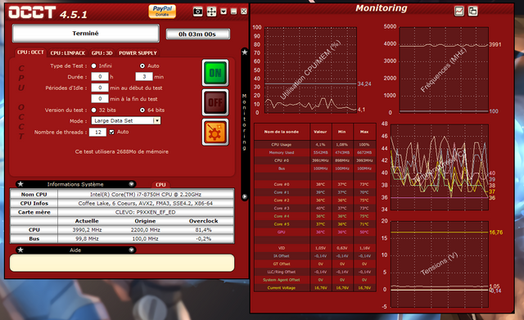524x320 pixels.
Task: Click the monitoring copy windows icon
Action: point(472,11)
